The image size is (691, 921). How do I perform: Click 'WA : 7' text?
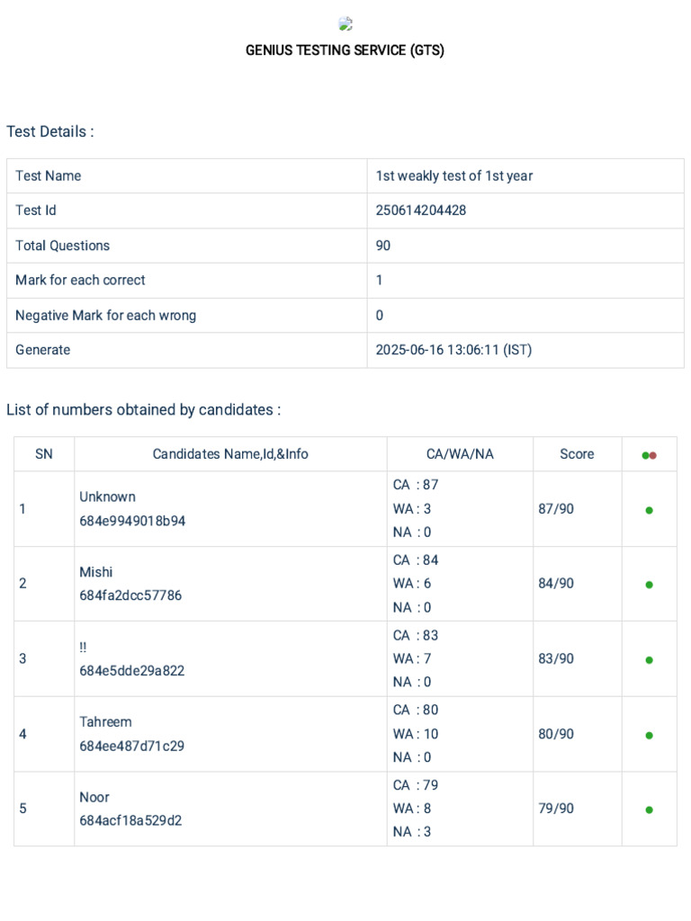(x=412, y=658)
